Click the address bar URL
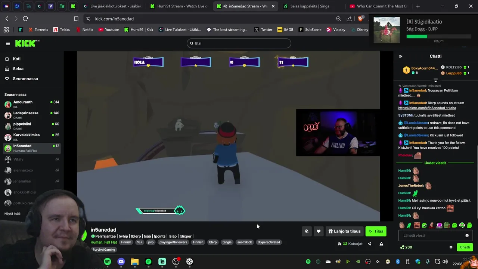Image resolution: width=478 pixels, height=269 pixels. click(114, 19)
